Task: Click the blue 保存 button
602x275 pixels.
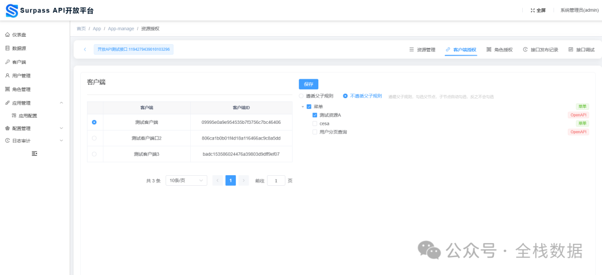Action: 308,84
